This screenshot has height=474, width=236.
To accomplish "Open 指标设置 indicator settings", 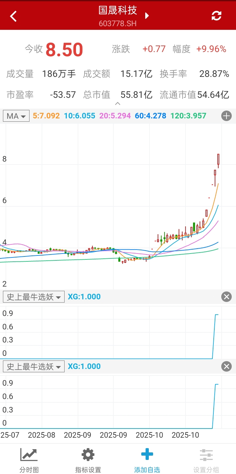I will click(x=88, y=461).
